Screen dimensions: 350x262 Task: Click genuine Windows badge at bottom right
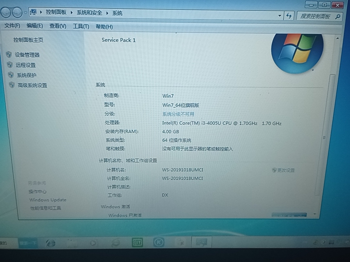[x=289, y=215]
